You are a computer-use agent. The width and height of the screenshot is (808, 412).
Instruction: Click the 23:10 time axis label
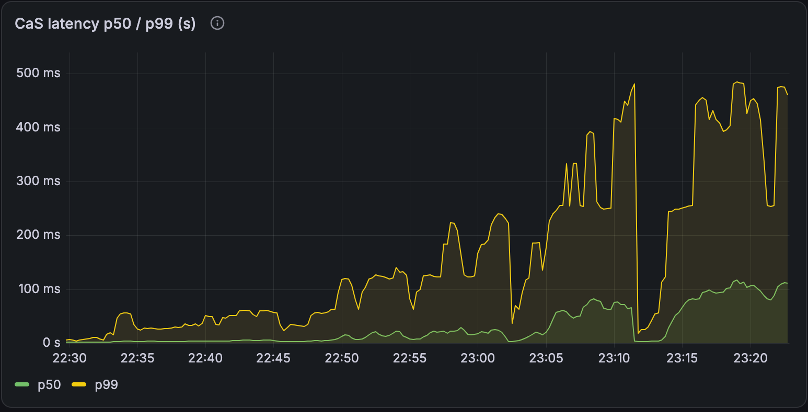614,358
